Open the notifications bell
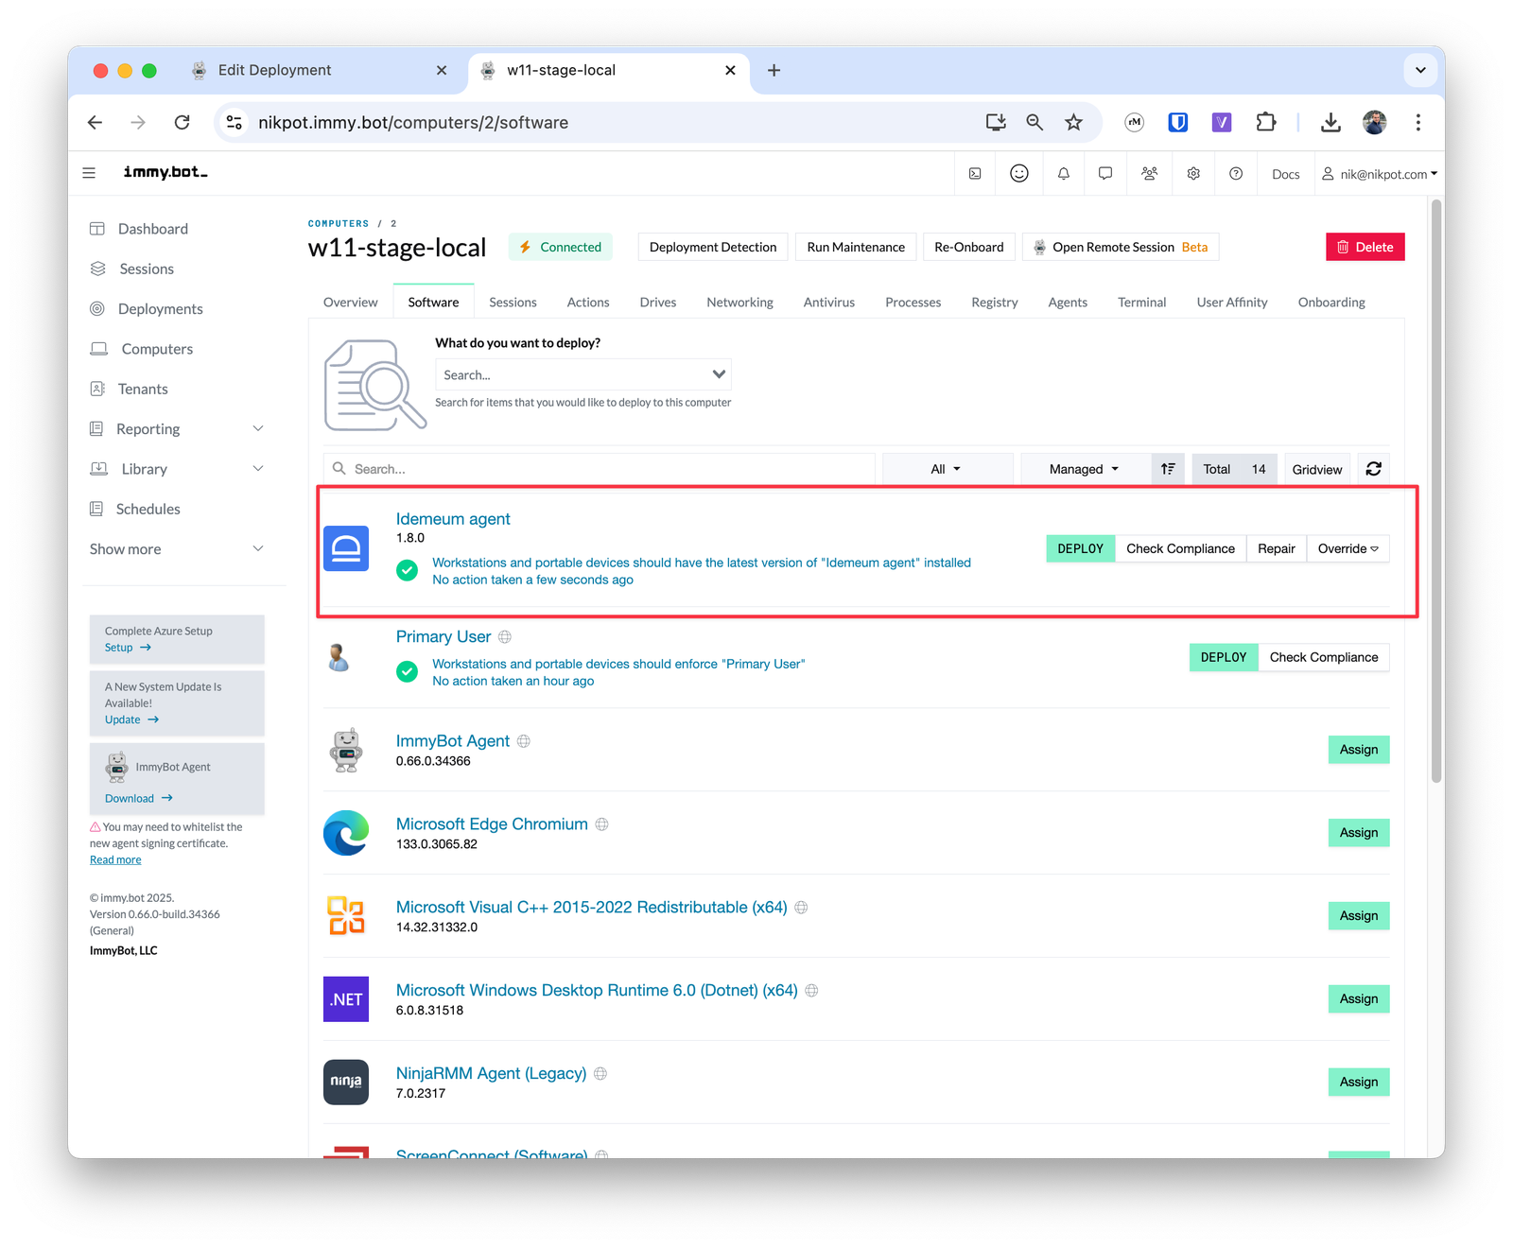The height and width of the screenshot is (1248, 1513). pyautogui.click(x=1064, y=174)
